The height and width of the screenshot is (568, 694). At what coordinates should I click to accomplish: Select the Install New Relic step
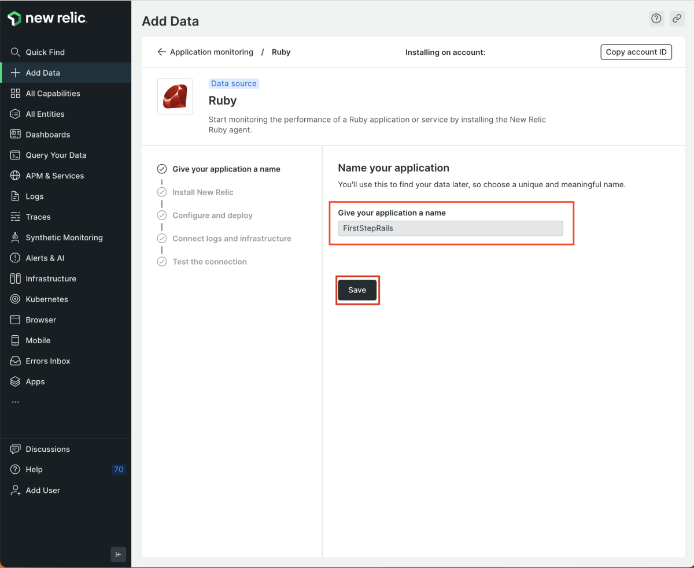click(x=203, y=192)
